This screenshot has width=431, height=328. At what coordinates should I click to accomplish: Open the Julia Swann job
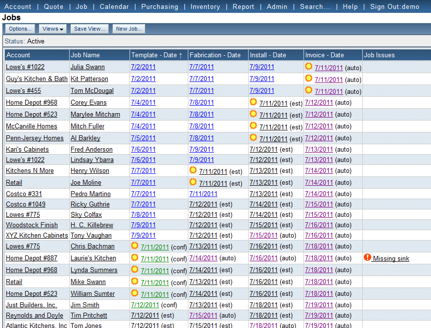pos(87,67)
